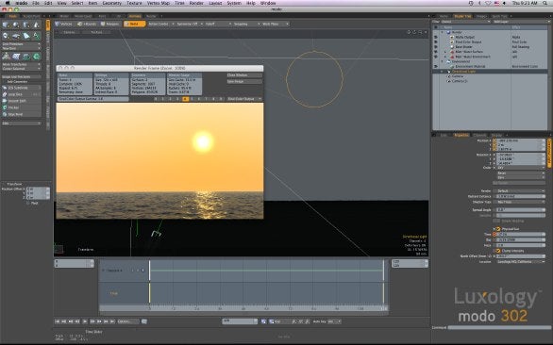Click the Close Window button
The width and height of the screenshot is (553, 345).
pos(244,75)
